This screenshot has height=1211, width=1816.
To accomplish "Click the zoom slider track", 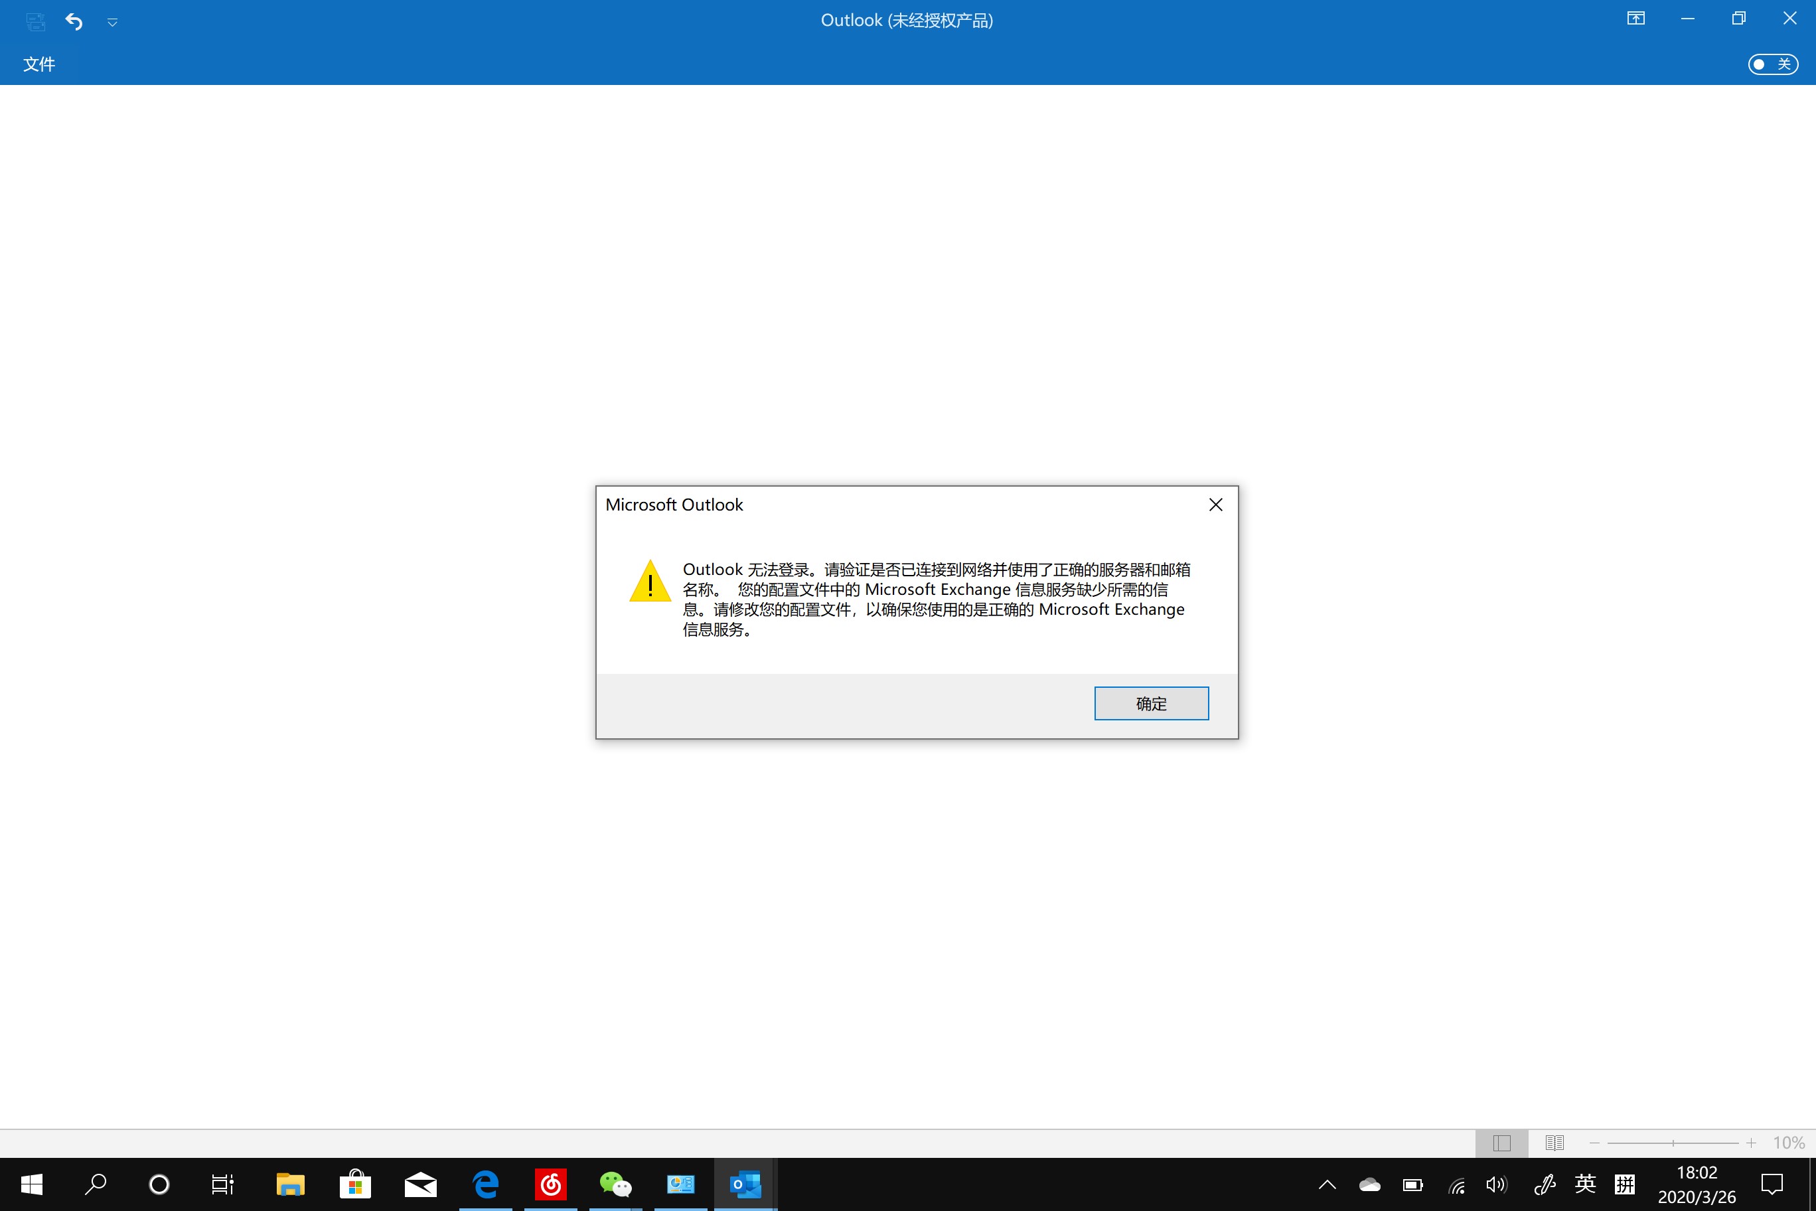I will pos(1673,1143).
